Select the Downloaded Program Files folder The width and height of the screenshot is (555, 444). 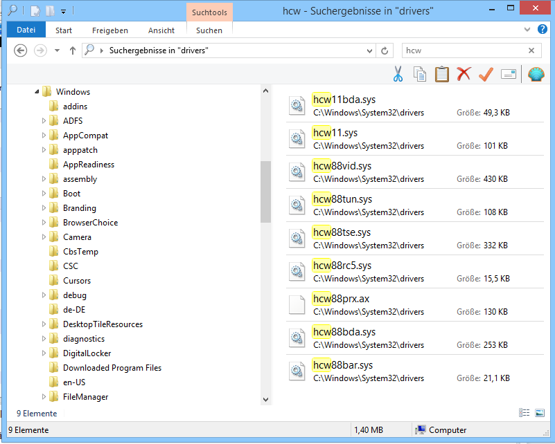point(112,368)
